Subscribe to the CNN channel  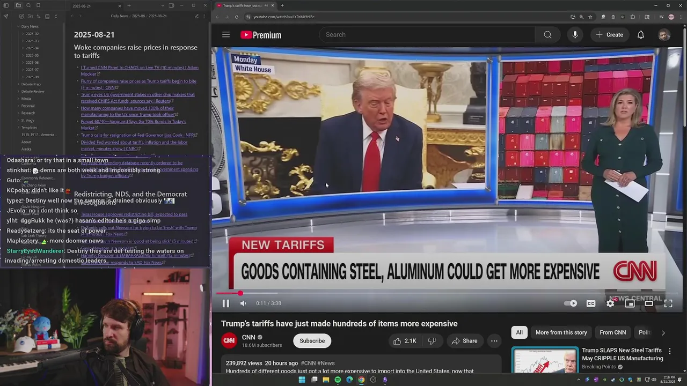[312, 341]
